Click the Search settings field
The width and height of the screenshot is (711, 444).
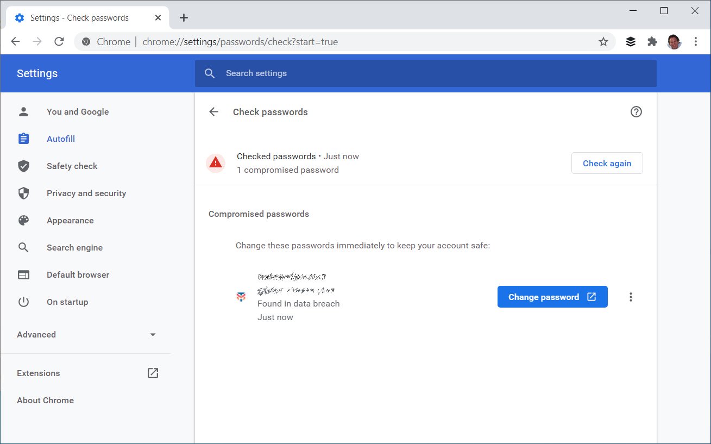pos(425,73)
